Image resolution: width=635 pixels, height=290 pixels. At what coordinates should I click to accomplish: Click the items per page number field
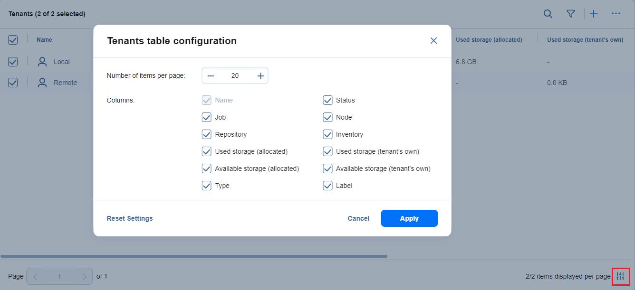235,75
